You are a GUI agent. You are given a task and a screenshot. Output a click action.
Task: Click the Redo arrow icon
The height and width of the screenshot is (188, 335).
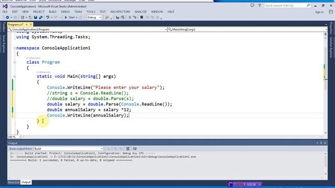click(56, 17)
